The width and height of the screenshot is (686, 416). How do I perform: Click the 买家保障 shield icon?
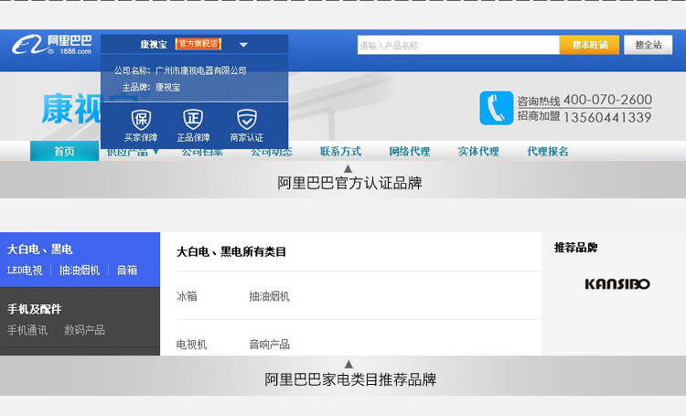[x=141, y=120]
